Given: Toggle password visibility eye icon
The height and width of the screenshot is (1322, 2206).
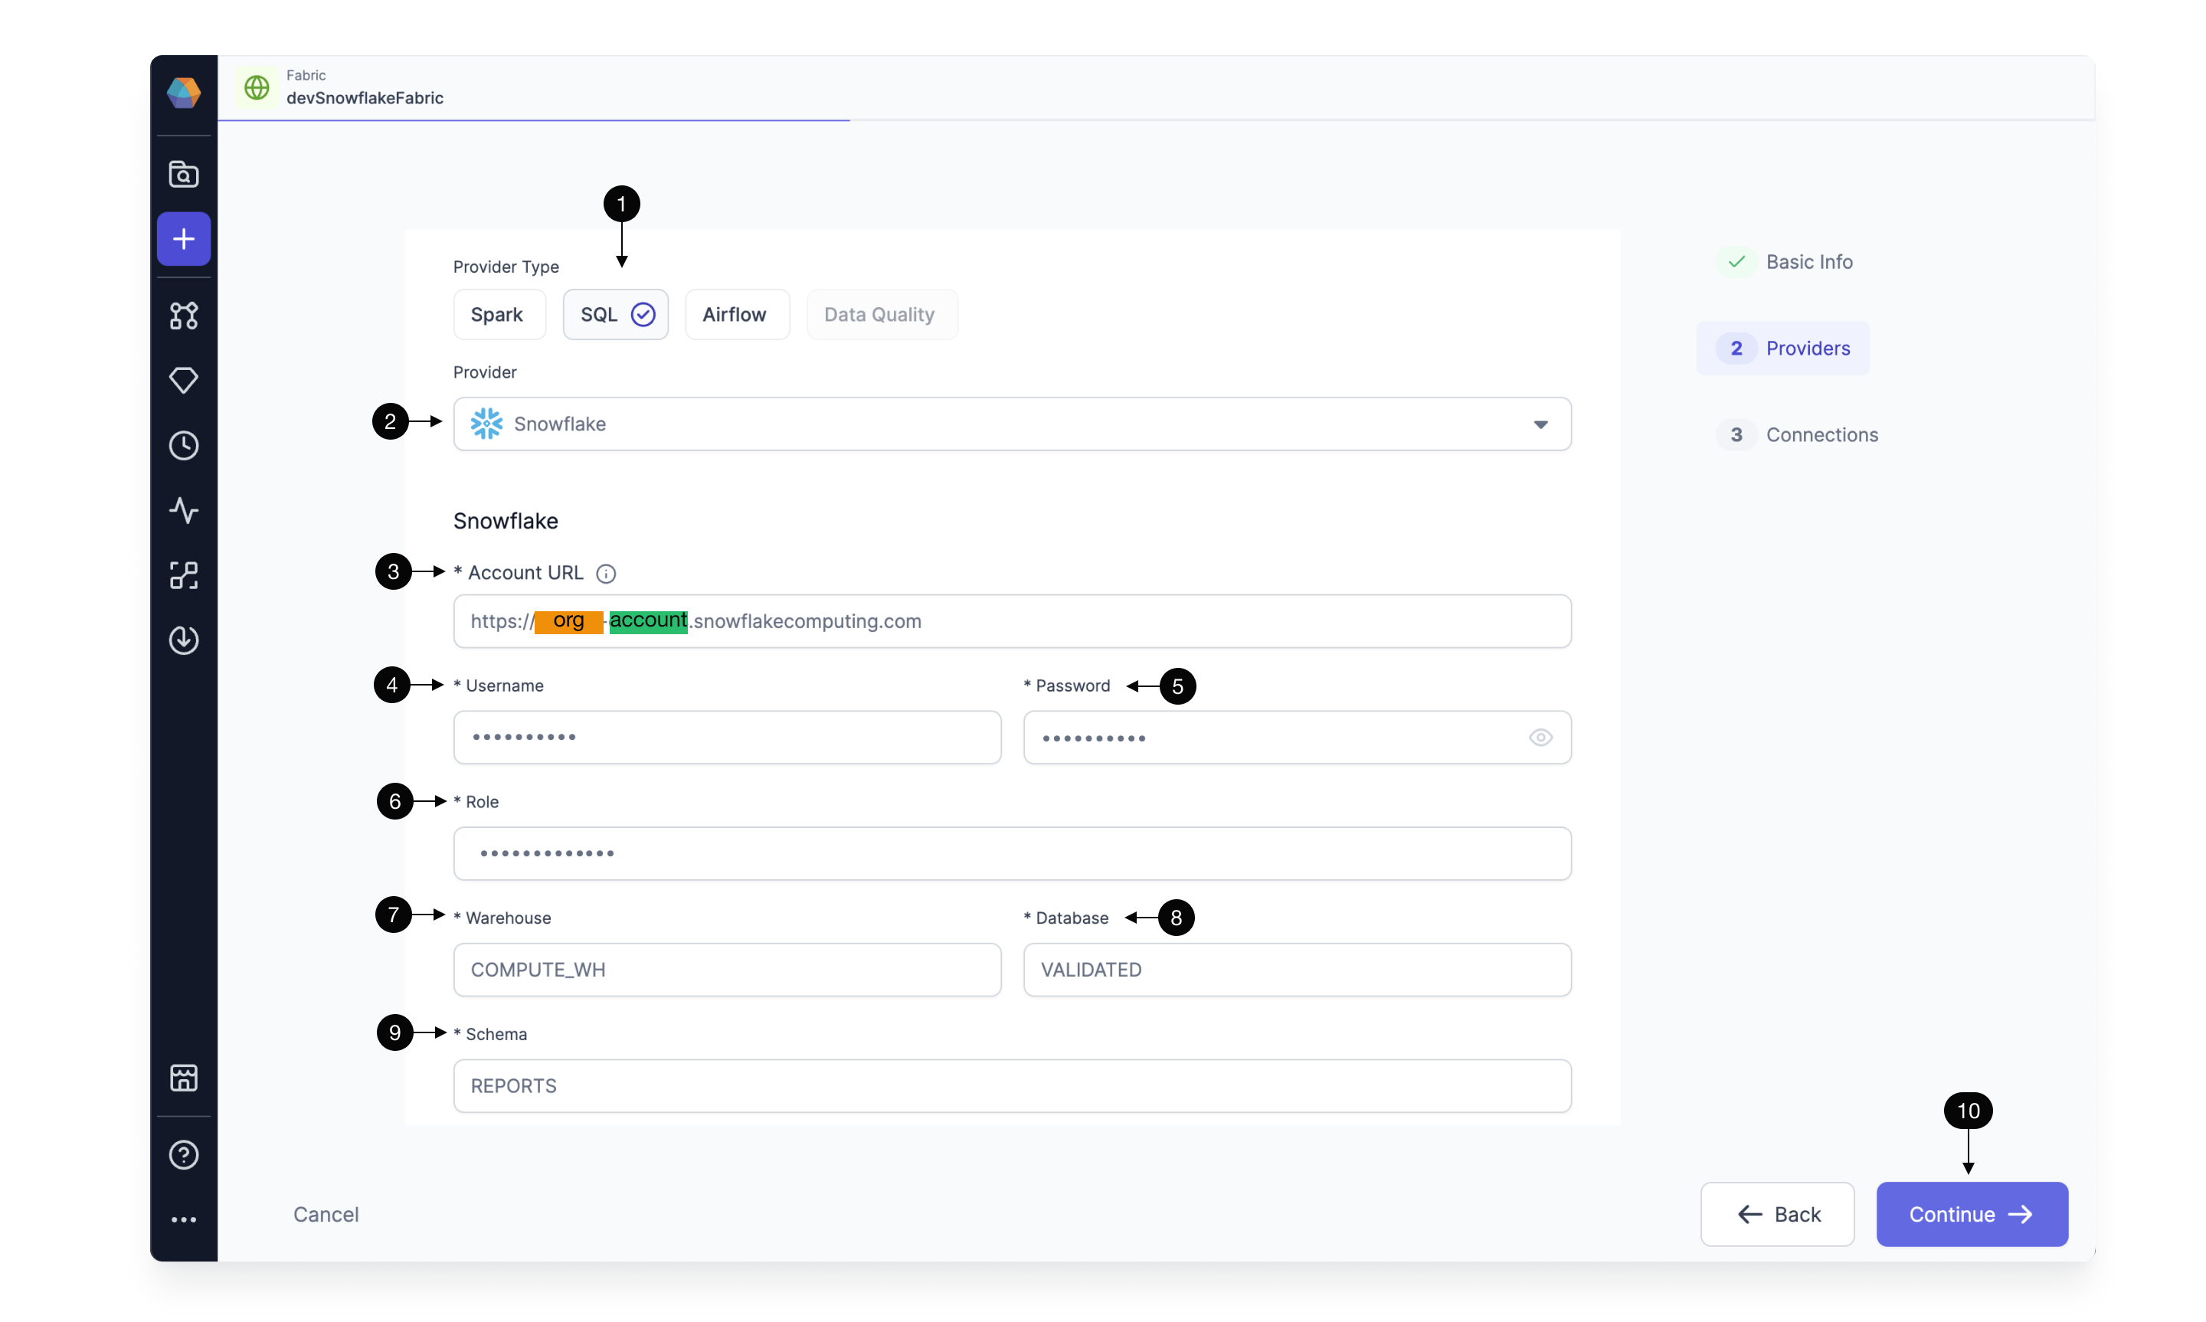Looking at the screenshot, I should coord(1539,737).
